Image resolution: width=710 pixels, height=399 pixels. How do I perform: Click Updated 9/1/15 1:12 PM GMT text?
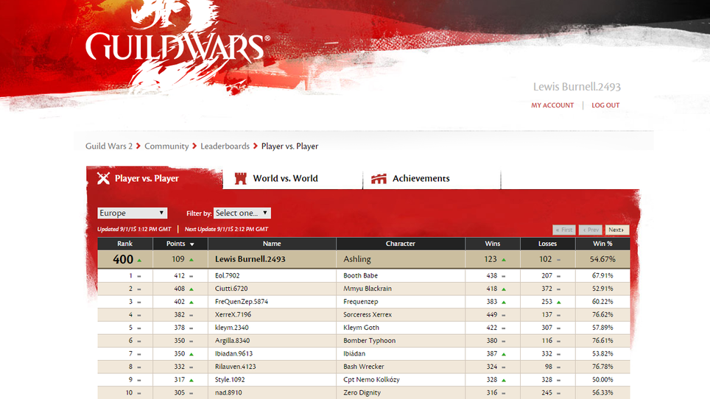click(x=134, y=230)
